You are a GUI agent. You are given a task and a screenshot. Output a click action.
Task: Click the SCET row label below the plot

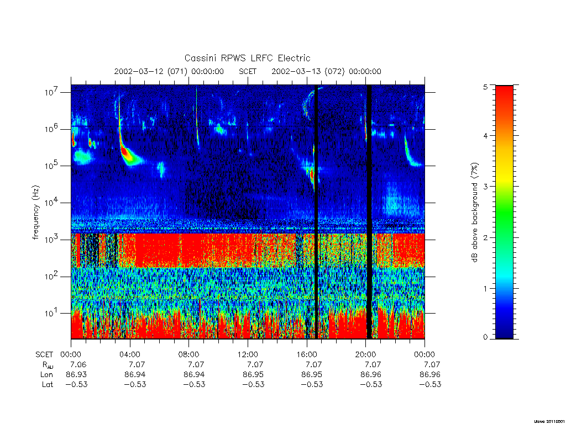[44, 354]
